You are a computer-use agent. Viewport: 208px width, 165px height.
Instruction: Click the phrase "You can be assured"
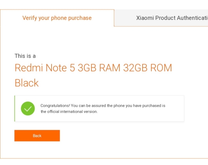[88, 106]
